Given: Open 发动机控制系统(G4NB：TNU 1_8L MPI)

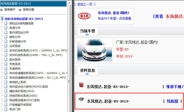Looking at the screenshot, I should (36, 55).
